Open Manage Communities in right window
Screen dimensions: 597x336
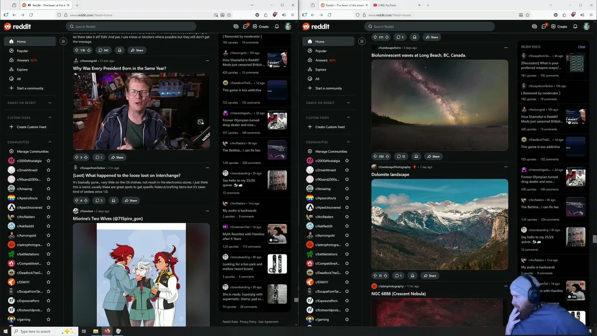(x=328, y=152)
